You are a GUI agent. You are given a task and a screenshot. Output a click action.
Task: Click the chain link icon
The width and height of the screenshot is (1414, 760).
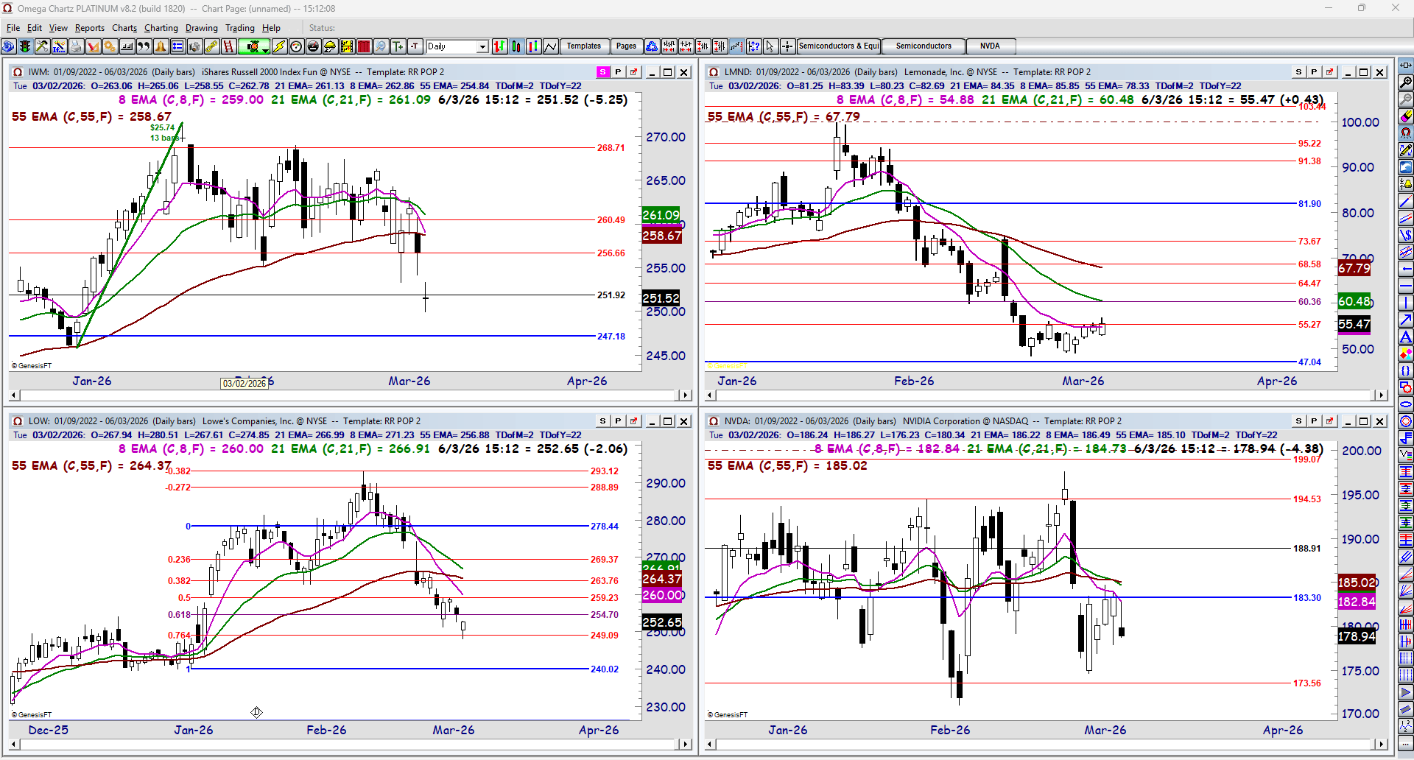(x=211, y=46)
